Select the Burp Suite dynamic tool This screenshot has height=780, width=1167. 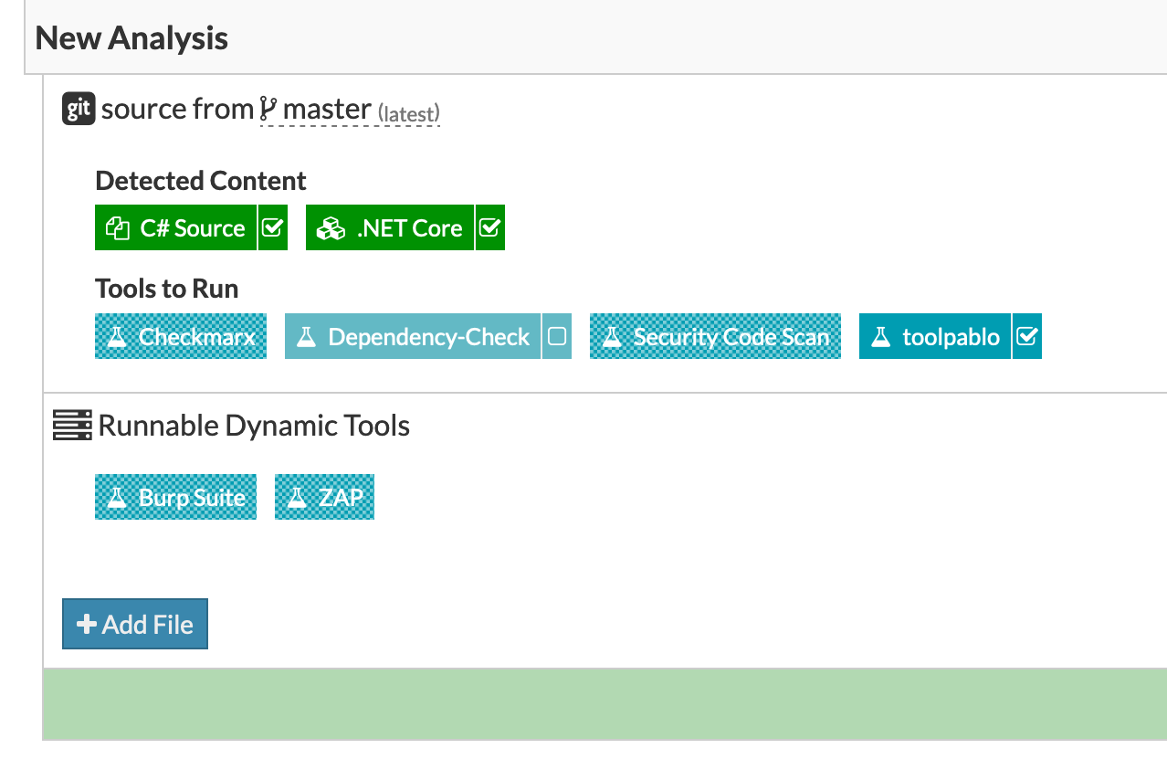click(175, 497)
